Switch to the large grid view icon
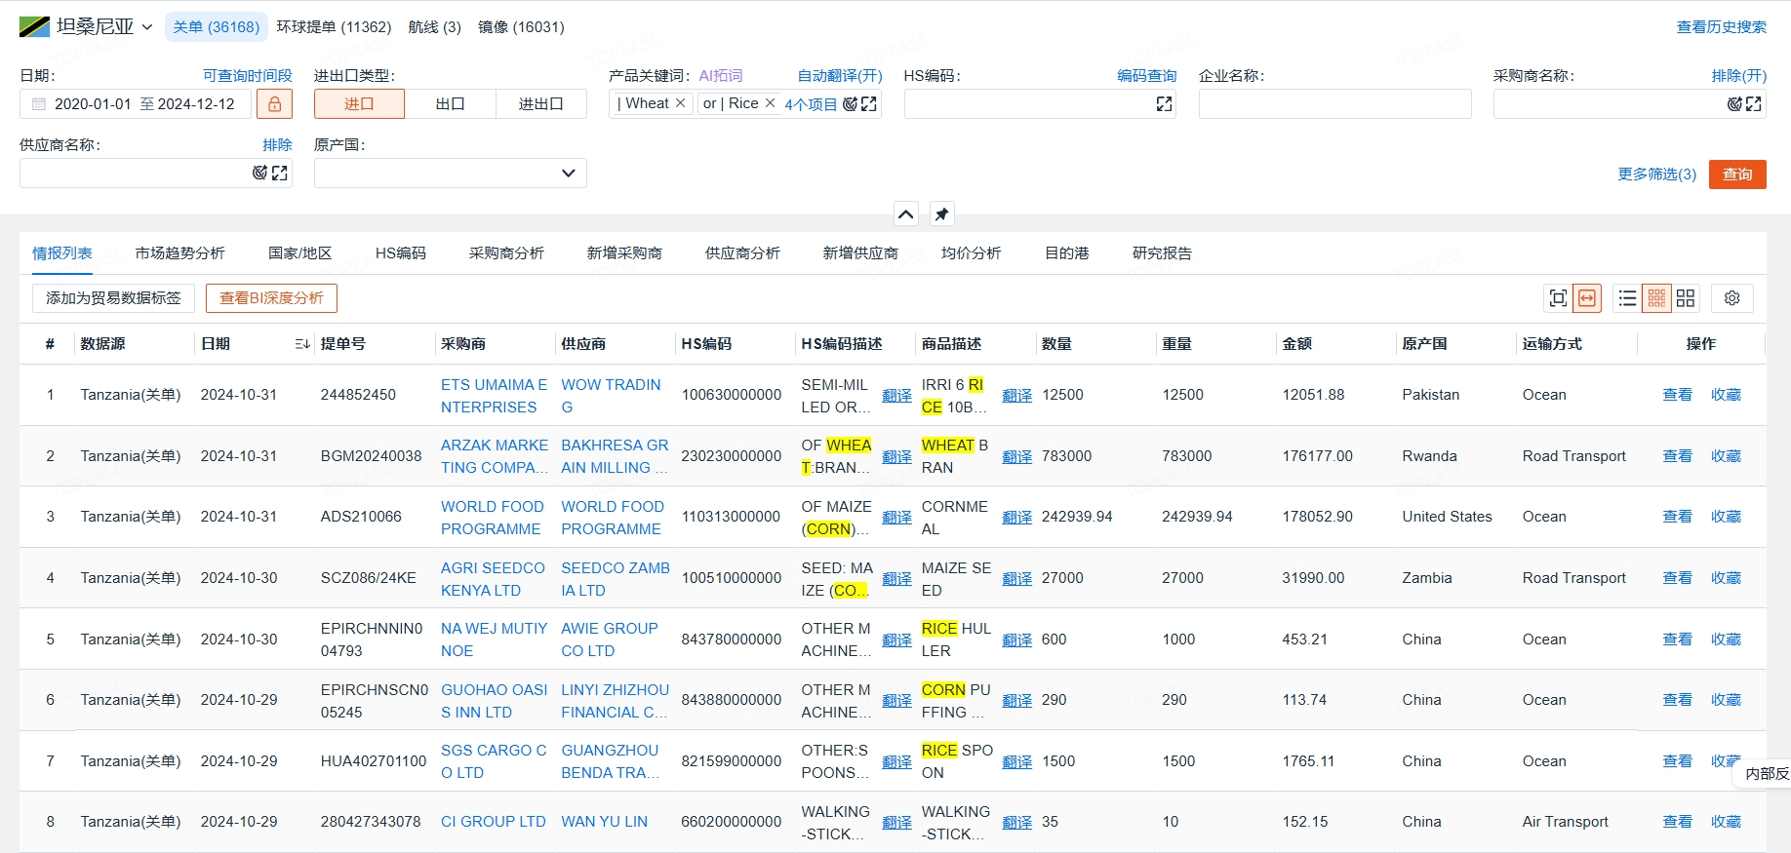Viewport: 1791px width, 853px height. pos(1686,298)
